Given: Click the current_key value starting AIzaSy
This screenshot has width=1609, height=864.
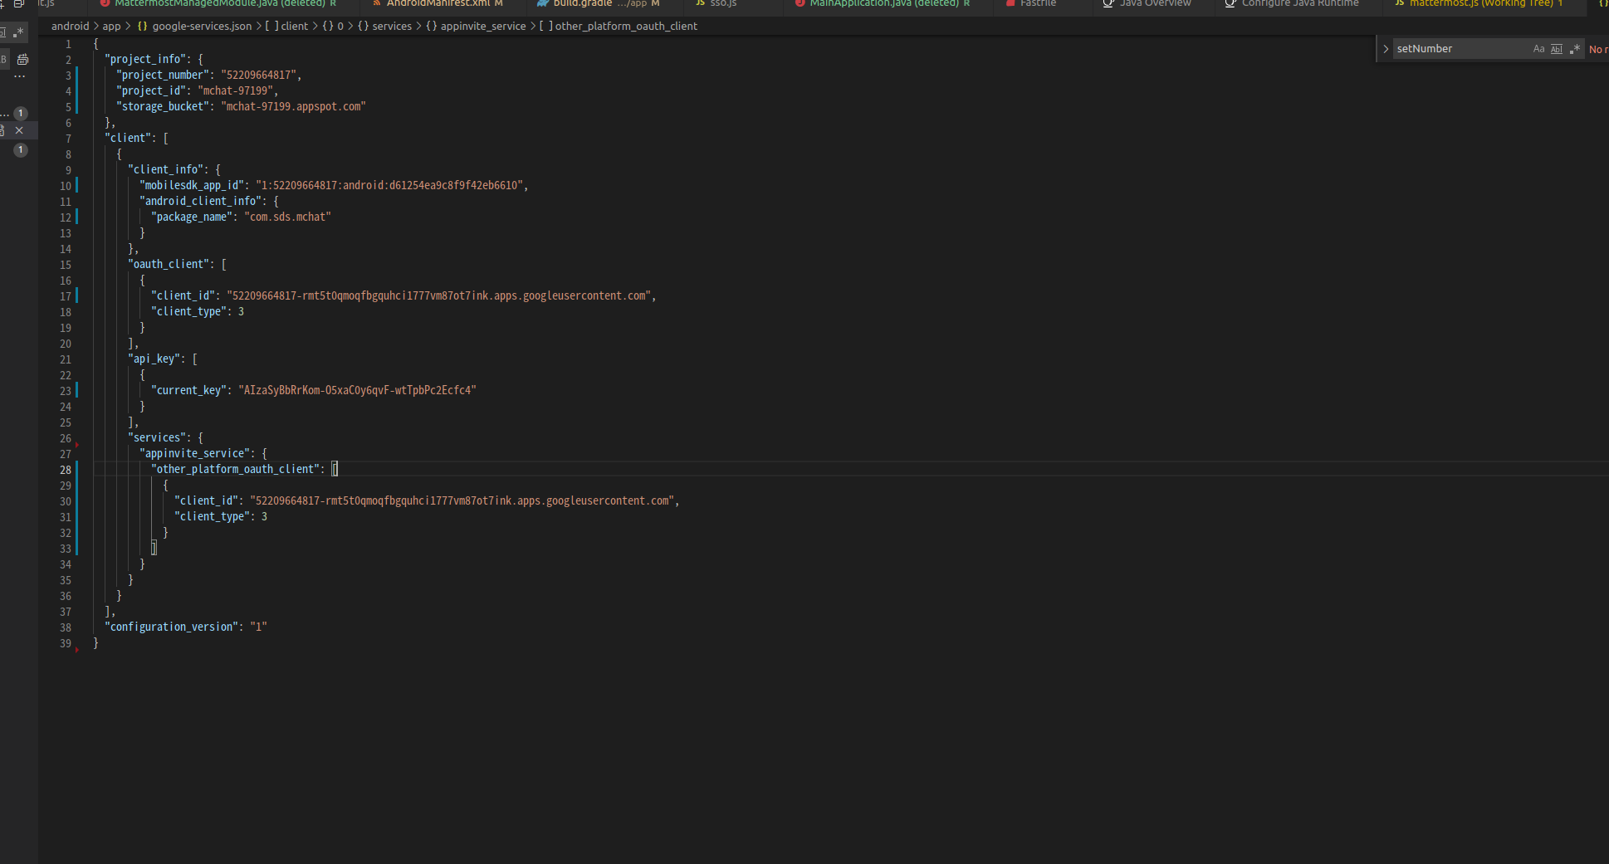Looking at the screenshot, I should 357,390.
